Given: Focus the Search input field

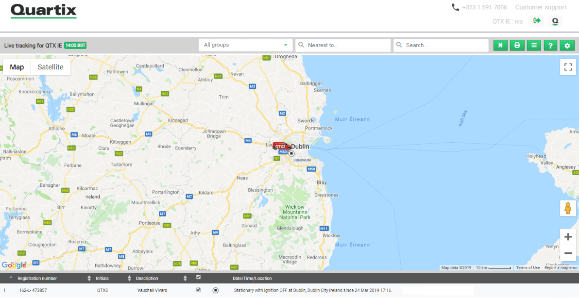Looking at the screenshot, I should [x=441, y=45].
